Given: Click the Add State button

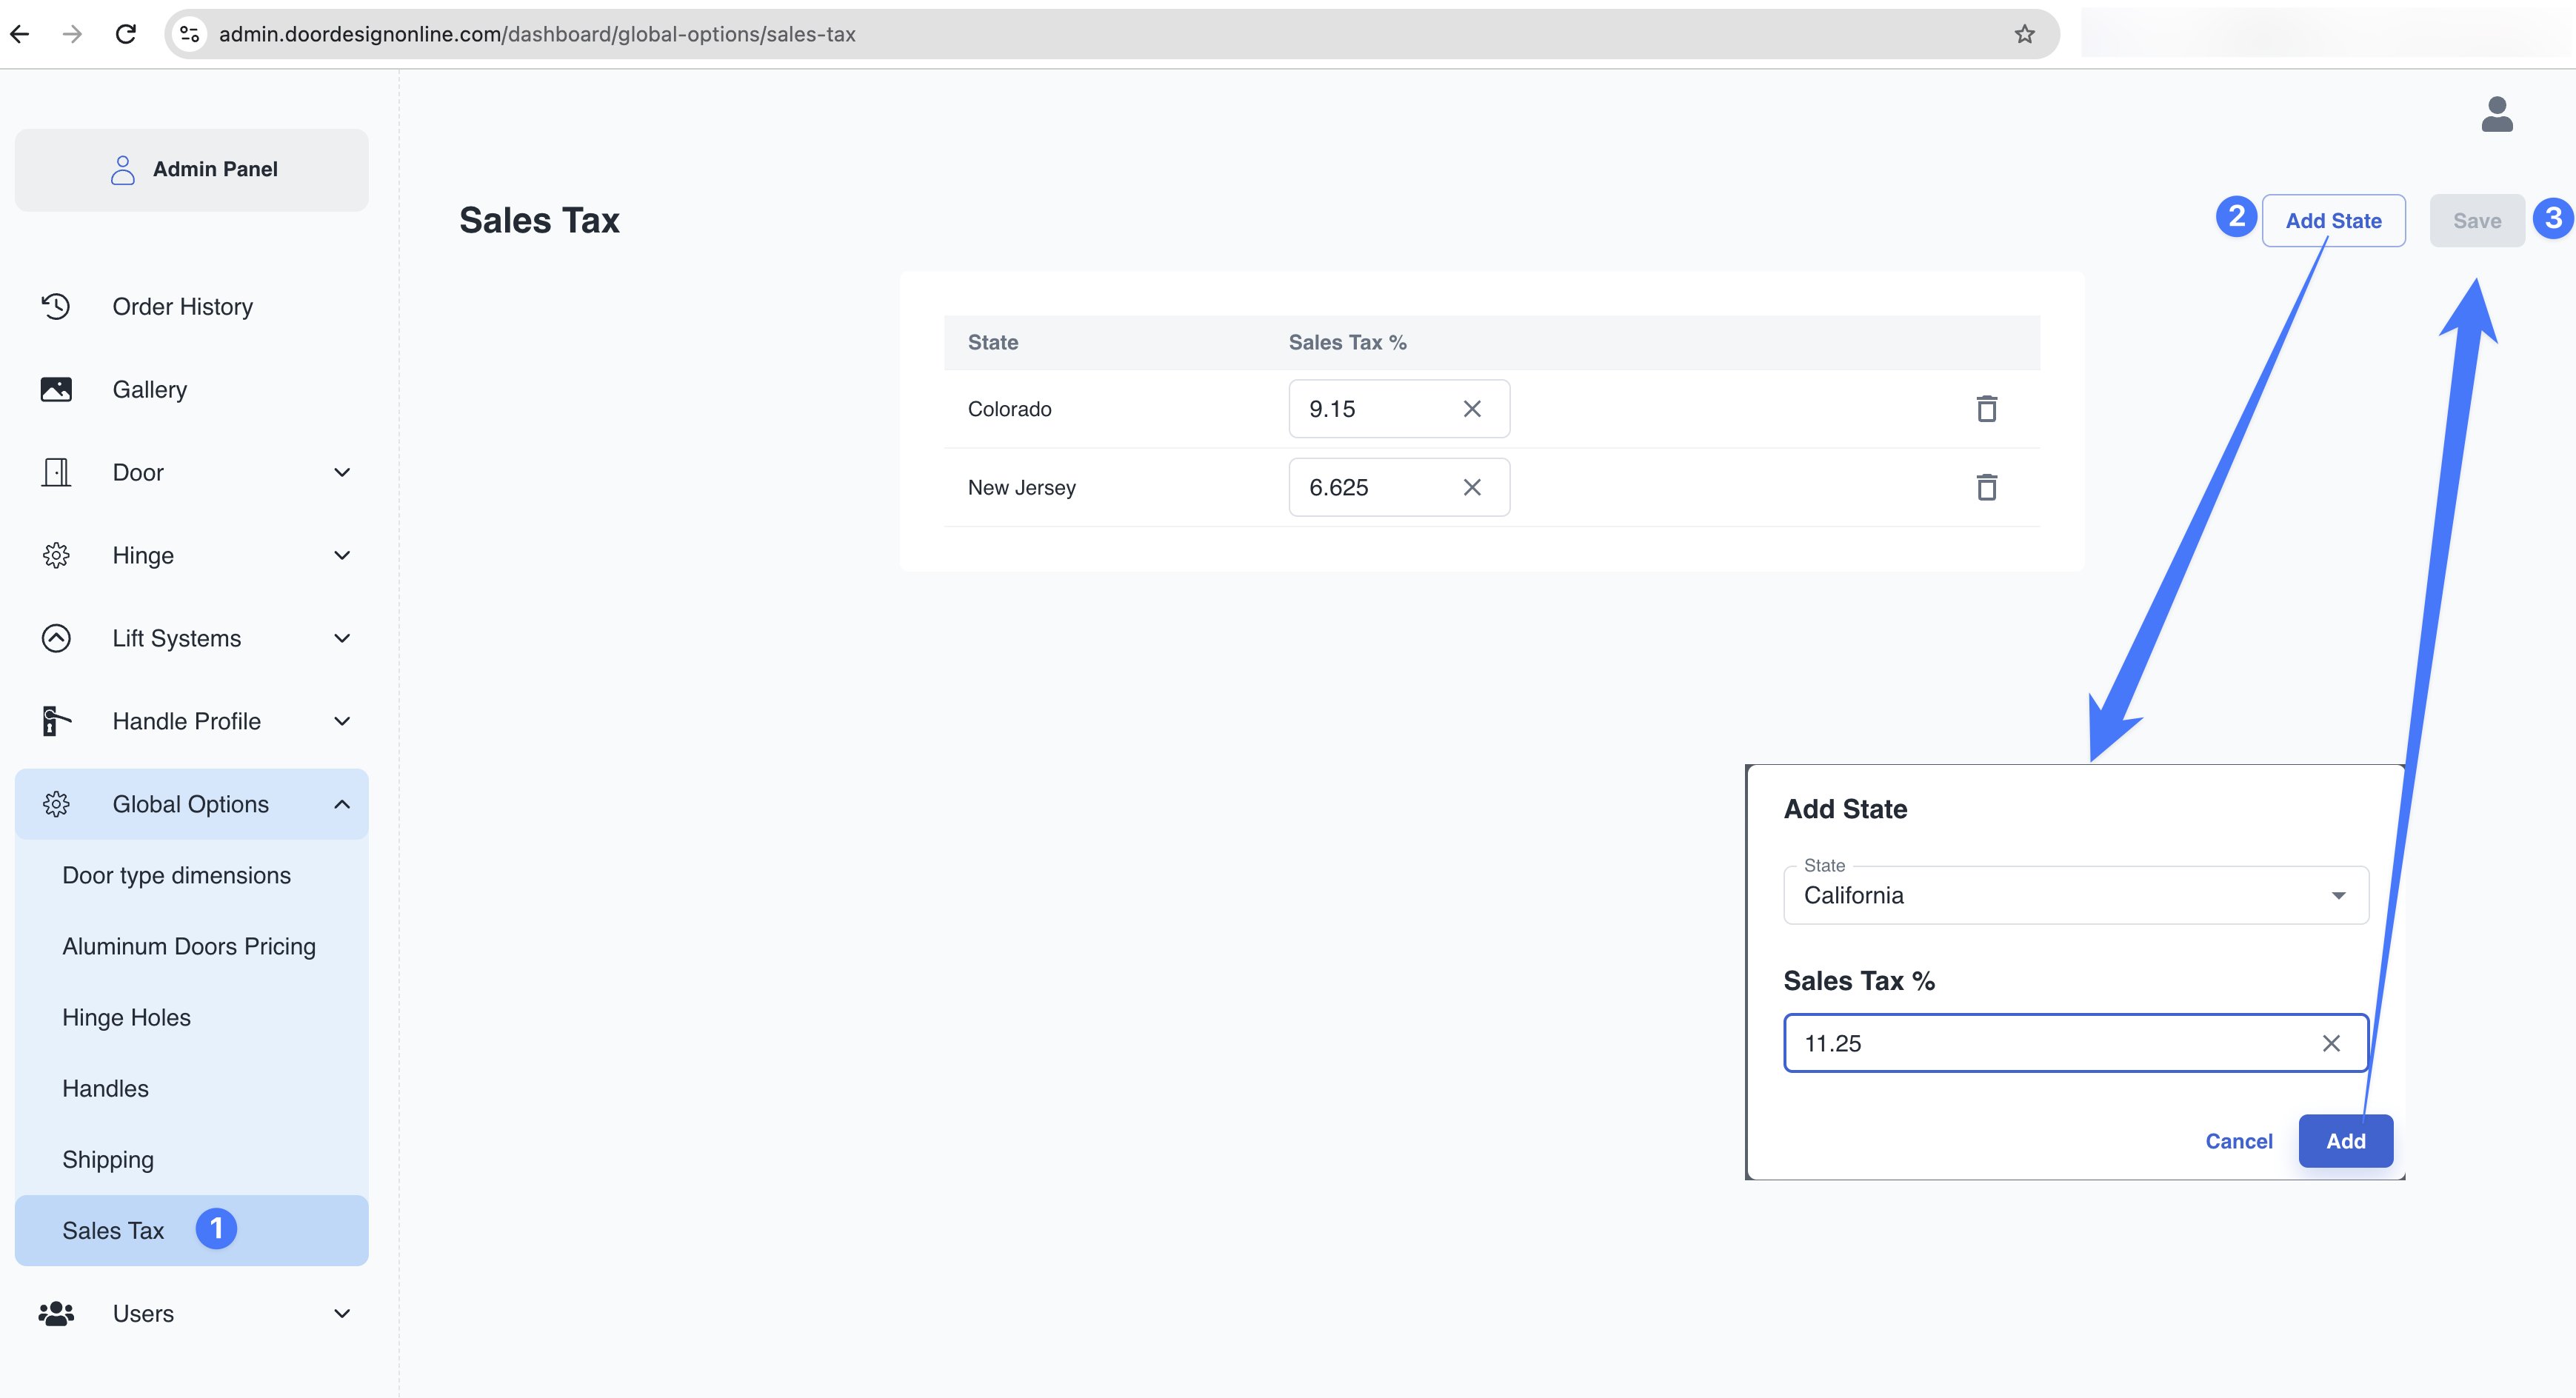Looking at the screenshot, I should 2333,220.
